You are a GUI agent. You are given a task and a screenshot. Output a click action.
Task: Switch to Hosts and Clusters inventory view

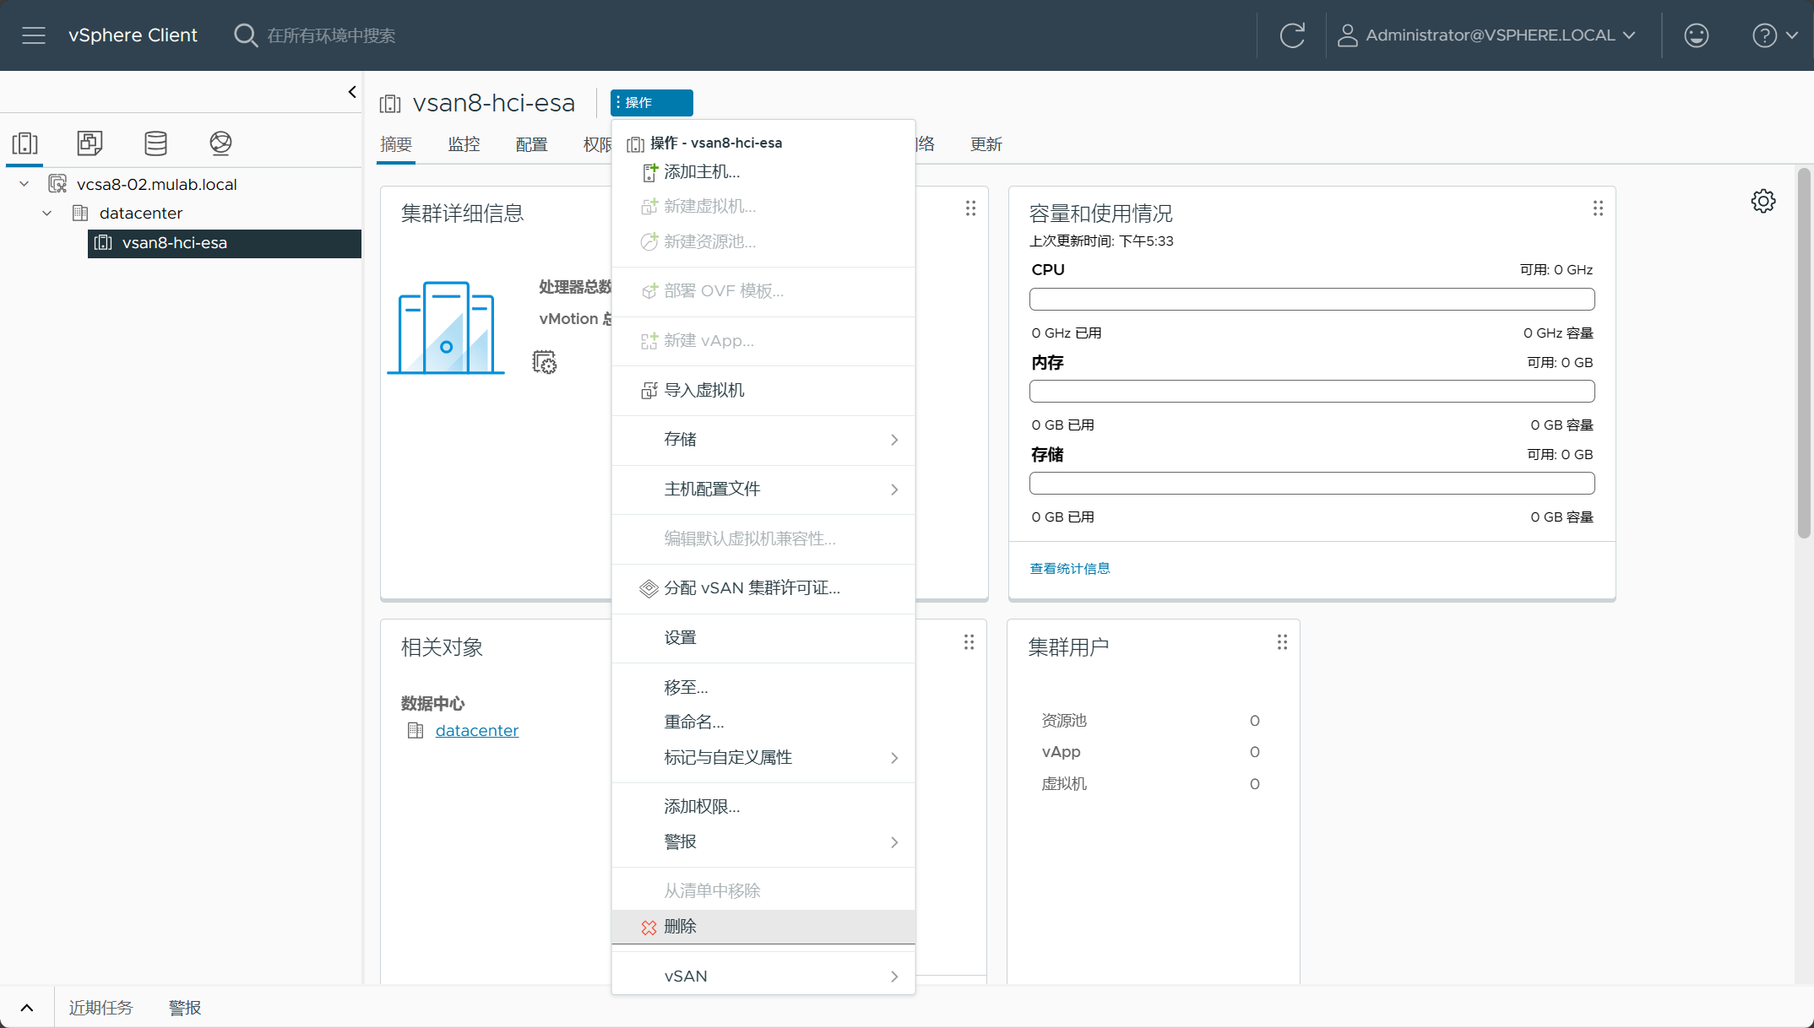tap(24, 143)
